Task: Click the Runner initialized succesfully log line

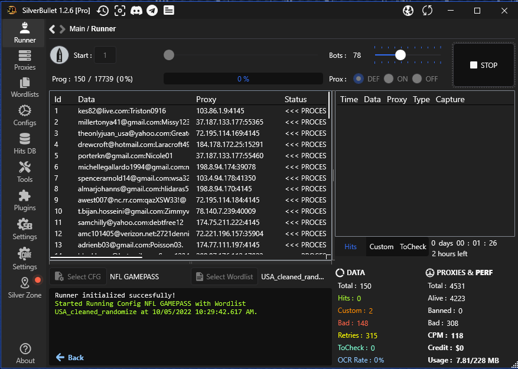Action: pyautogui.click(x=115, y=295)
